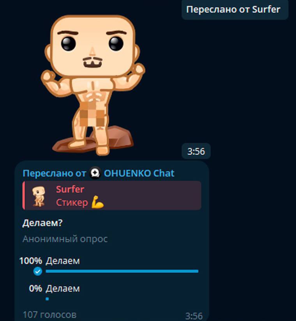Click the poll message's 3:56 timestamp
The width and height of the screenshot is (296, 321).
(194, 316)
